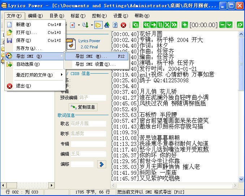Click the yellow open folder toolbar icon

coord(98,25)
